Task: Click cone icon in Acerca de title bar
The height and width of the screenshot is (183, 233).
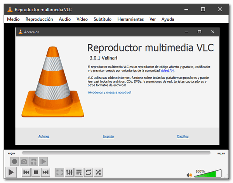Action: (20, 32)
